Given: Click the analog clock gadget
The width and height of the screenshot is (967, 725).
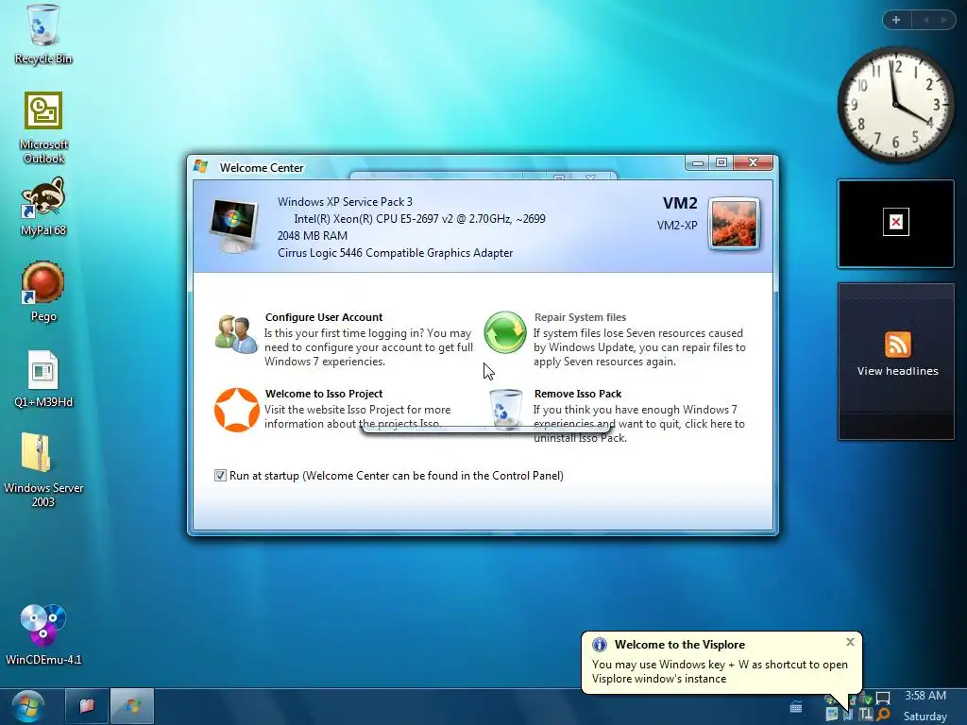Looking at the screenshot, I should [895, 105].
